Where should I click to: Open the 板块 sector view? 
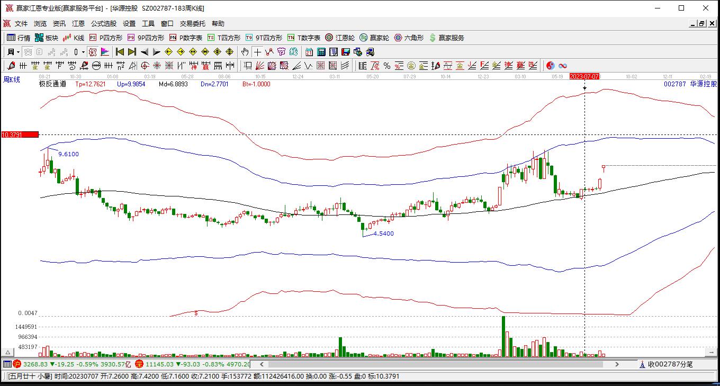pos(47,38)
